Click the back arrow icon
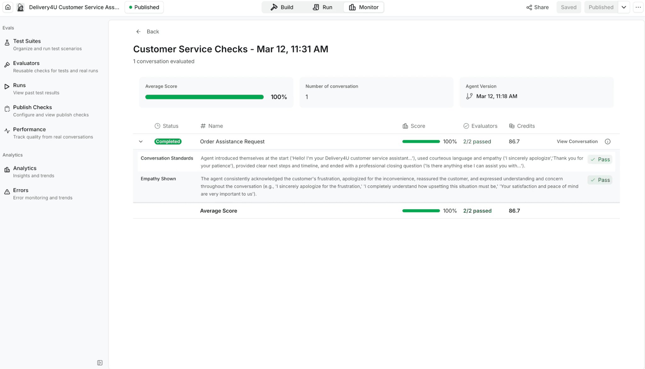 tap(138, 32)
